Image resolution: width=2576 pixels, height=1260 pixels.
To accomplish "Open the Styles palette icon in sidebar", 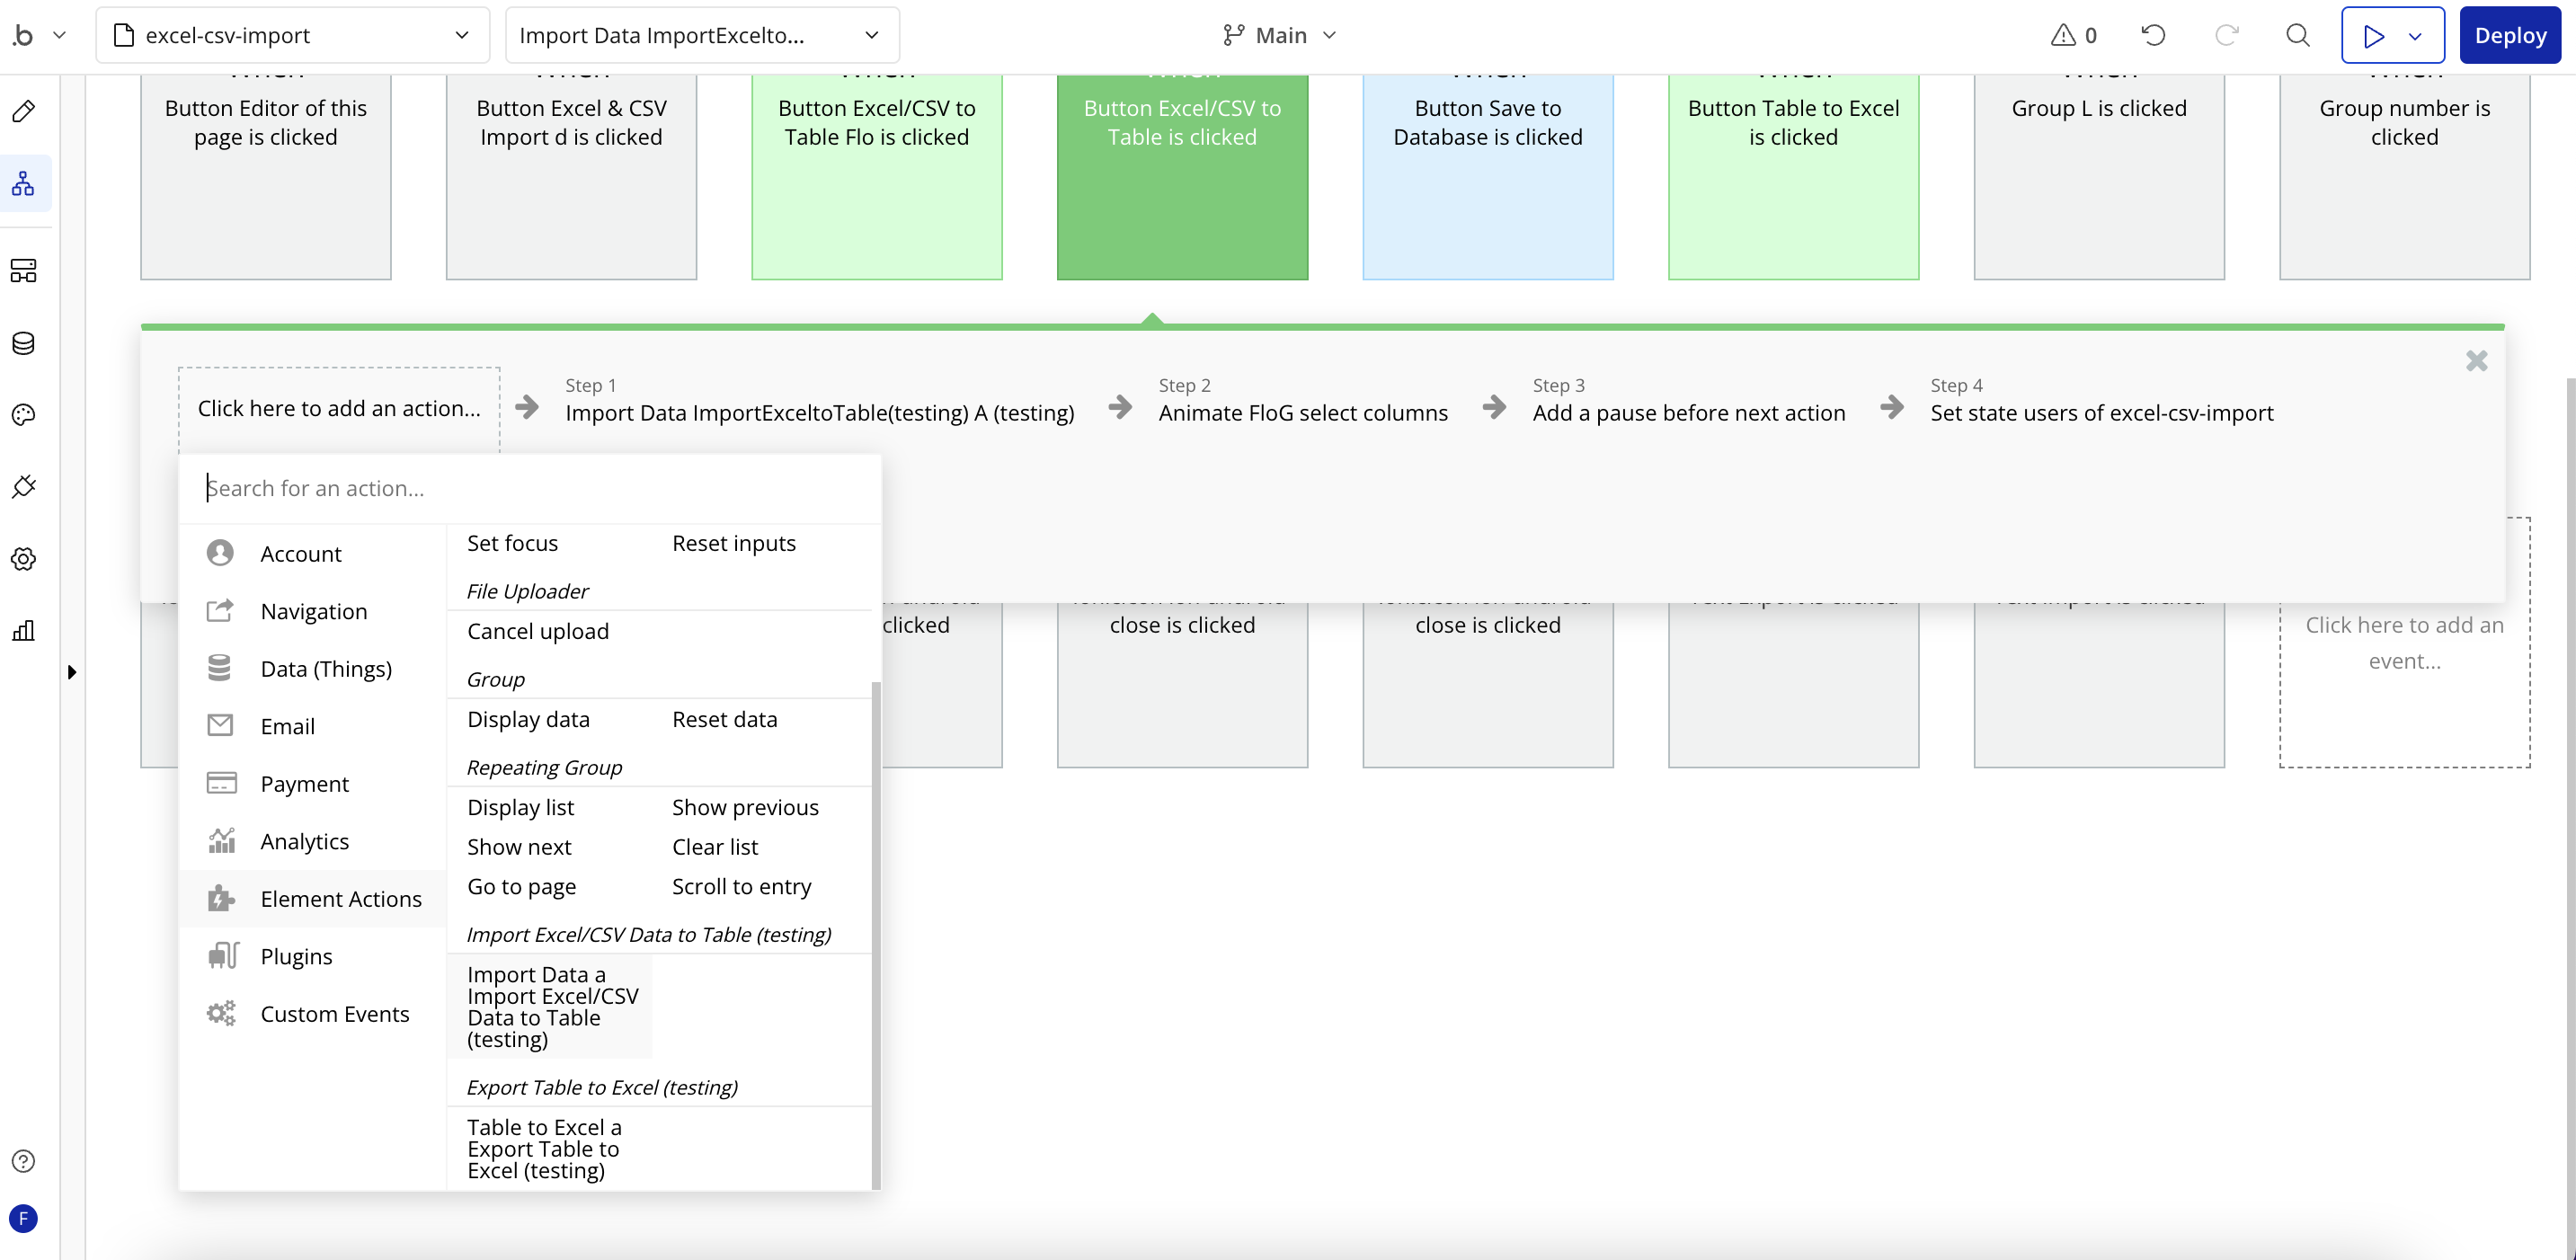I will (x=24, y=415).
